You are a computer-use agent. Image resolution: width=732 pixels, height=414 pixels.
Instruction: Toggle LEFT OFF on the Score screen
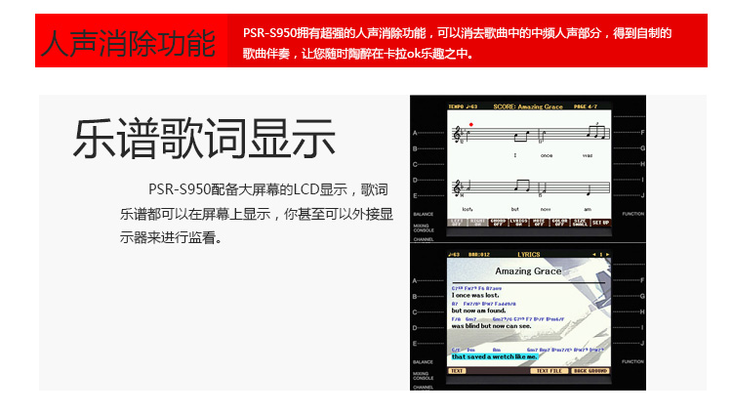(x=457, y=223)
